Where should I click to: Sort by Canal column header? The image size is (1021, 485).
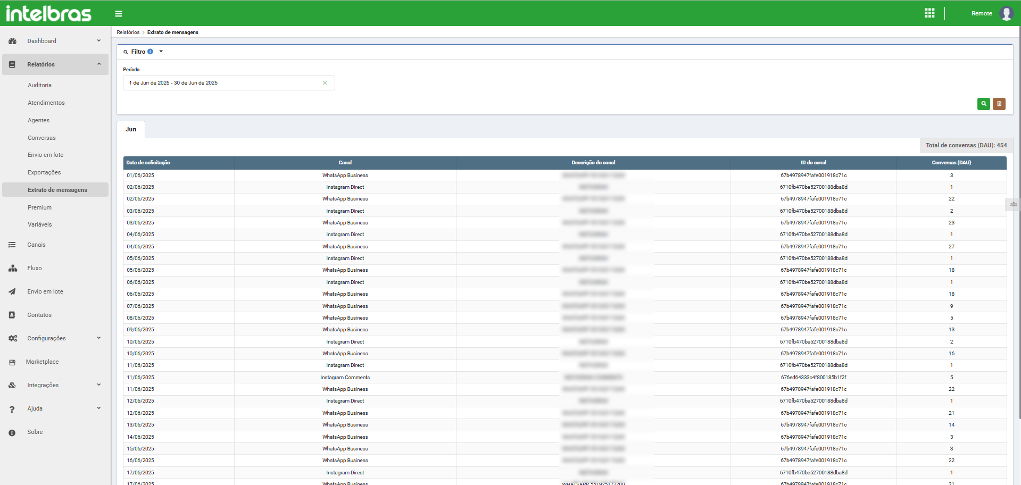(x=345, y=163)
